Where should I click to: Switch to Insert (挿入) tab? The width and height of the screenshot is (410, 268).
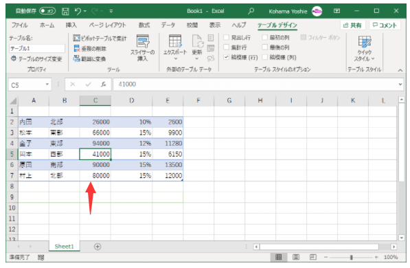tap(71, 25)
